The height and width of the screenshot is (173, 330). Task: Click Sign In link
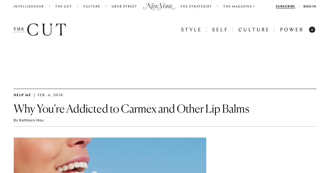click(310, 7)
